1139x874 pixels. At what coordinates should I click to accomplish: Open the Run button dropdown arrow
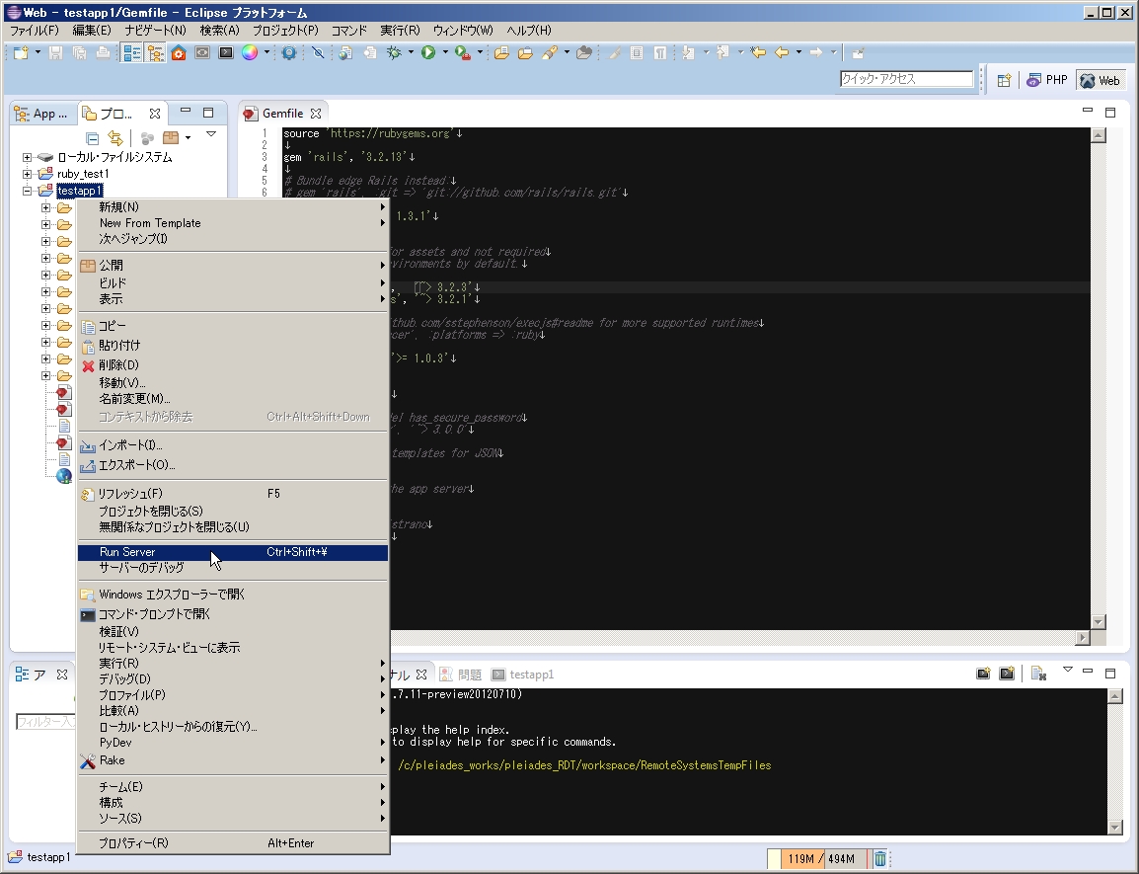(x=445, y=52)
